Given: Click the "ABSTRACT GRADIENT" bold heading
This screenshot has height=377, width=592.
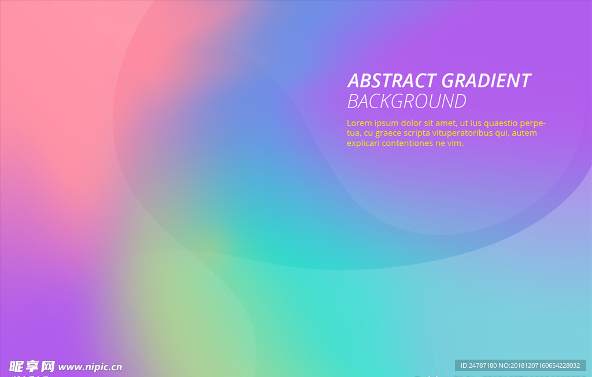Looking at the screenshot, I should click(x=439, y=81).
